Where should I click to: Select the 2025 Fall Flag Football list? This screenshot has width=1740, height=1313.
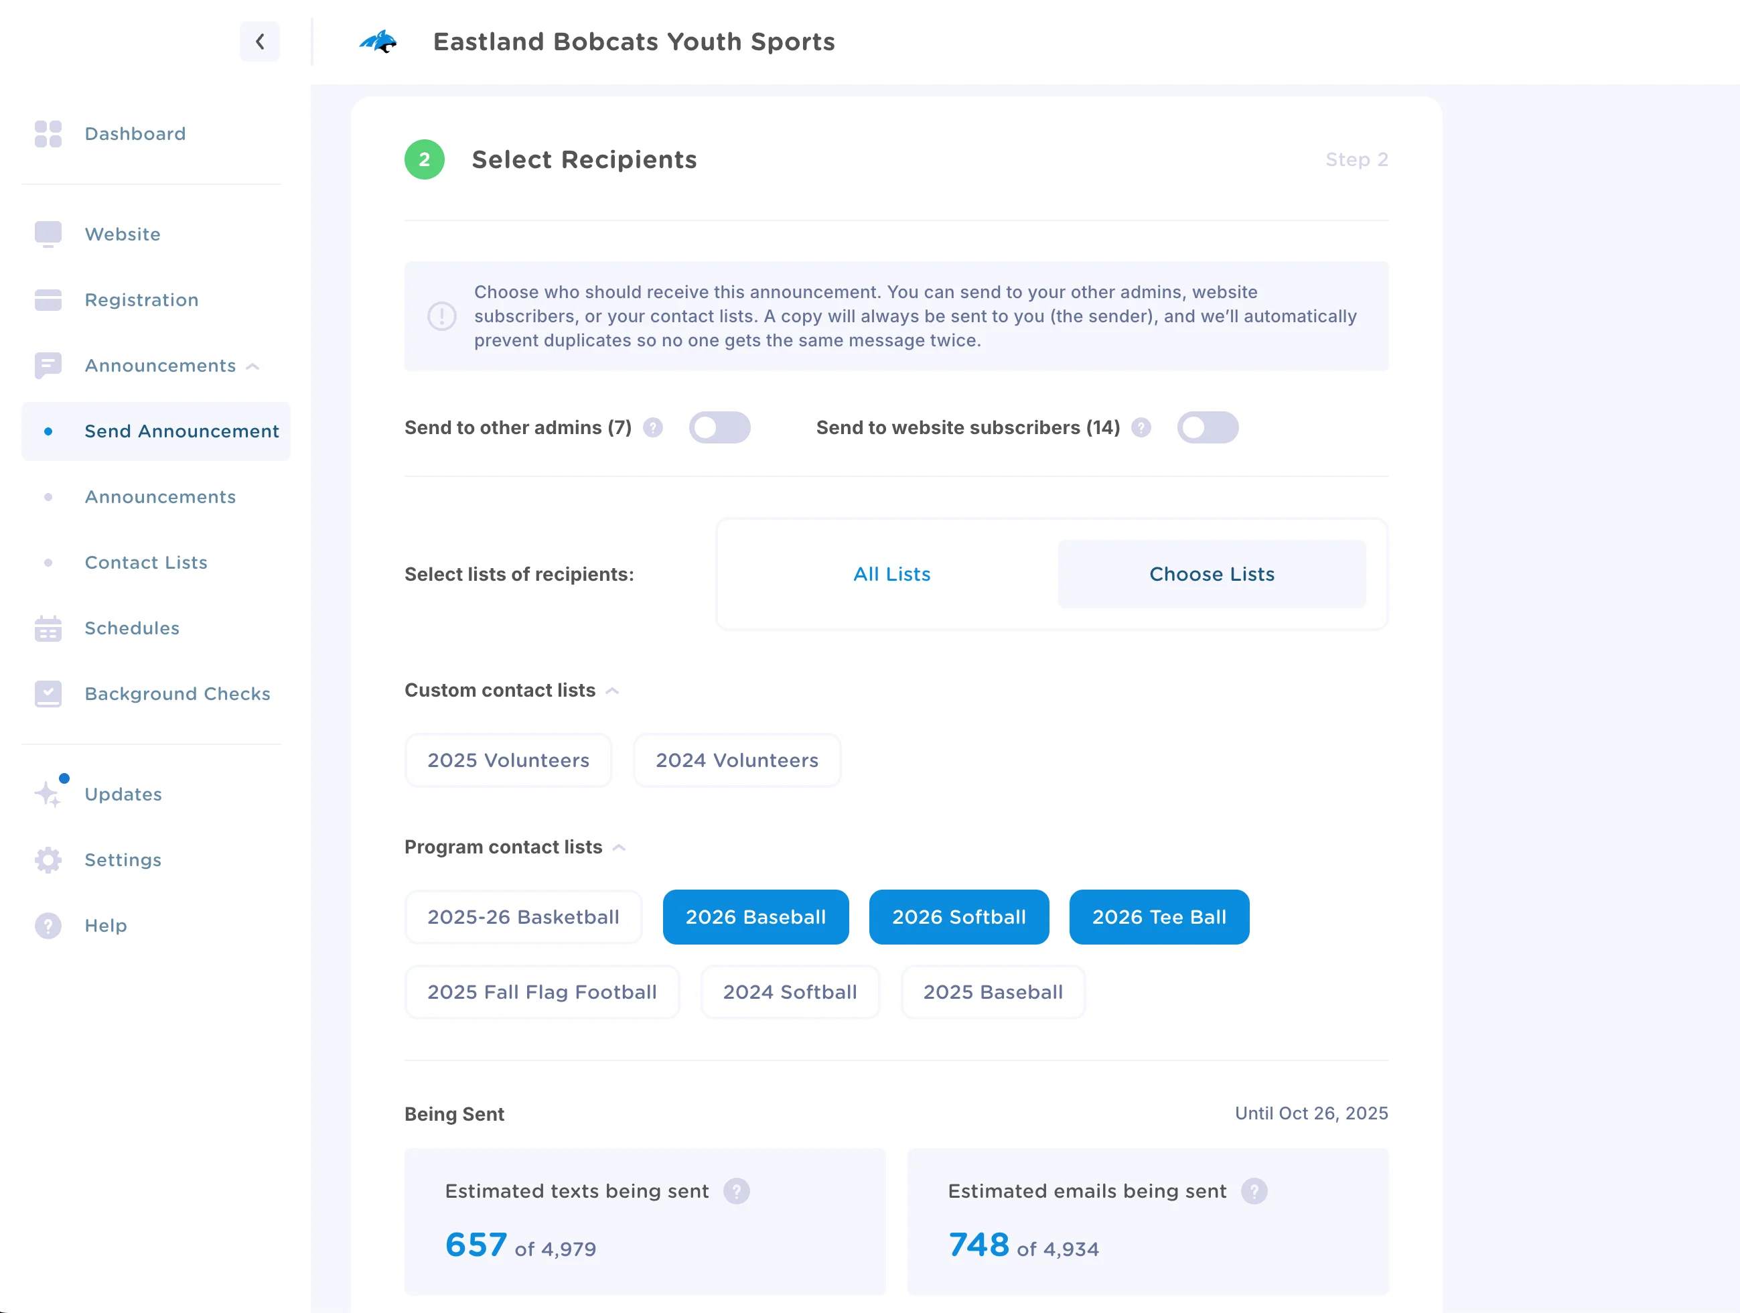(x=541, y=992)
